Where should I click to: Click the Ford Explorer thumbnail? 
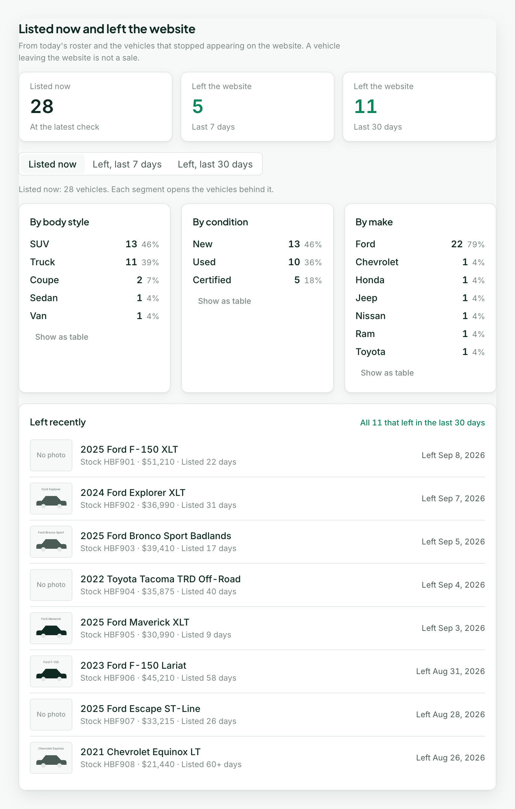pyautogui.click(x=51, y=499)
